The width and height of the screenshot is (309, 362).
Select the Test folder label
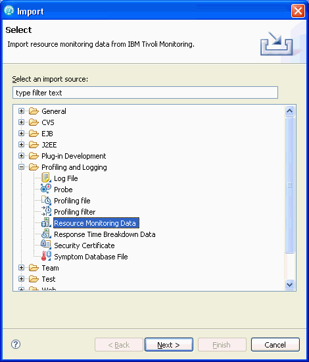[49, 279]
